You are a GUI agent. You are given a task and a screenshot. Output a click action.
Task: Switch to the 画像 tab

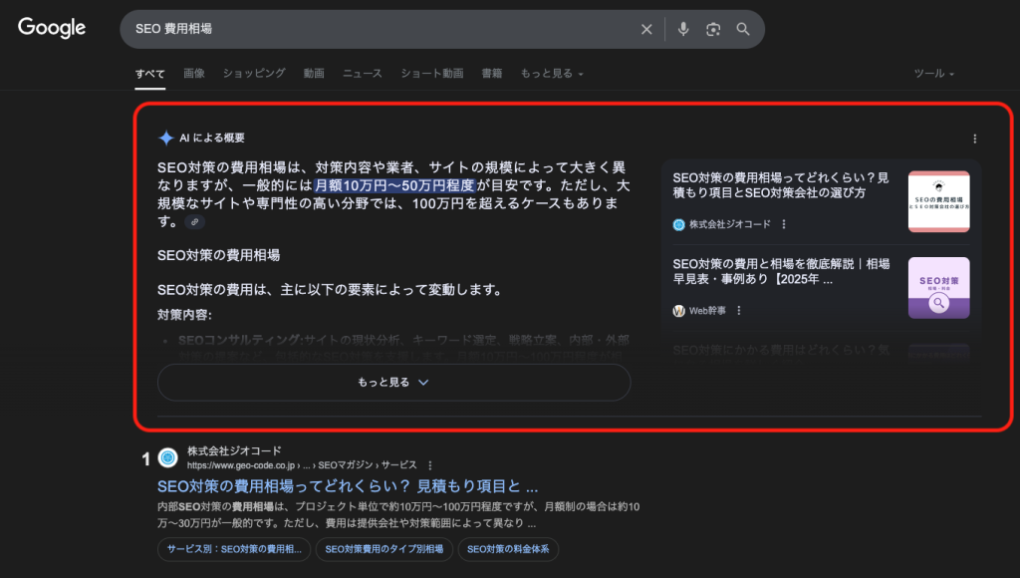194,74
